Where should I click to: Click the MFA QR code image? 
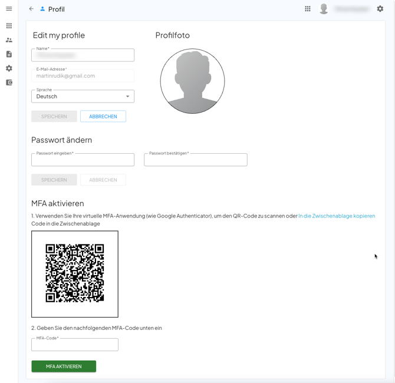pyautogui.click(x=75, y=274)
